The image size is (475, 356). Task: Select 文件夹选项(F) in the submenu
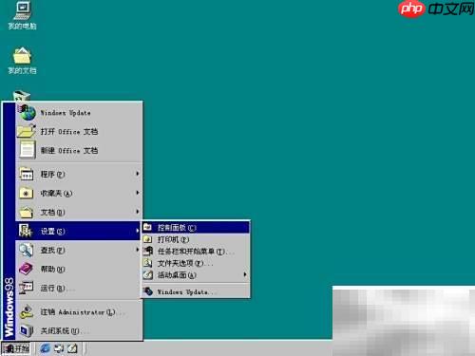196,263
